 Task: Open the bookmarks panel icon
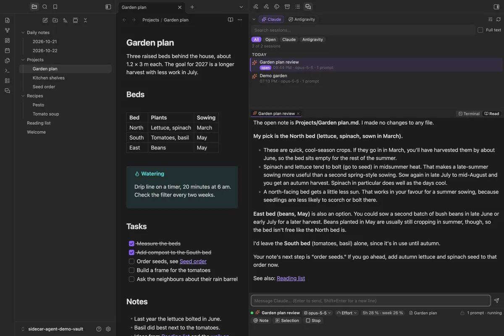[x=55, y=7]
